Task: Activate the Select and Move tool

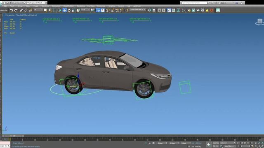Action: point(65,10)
